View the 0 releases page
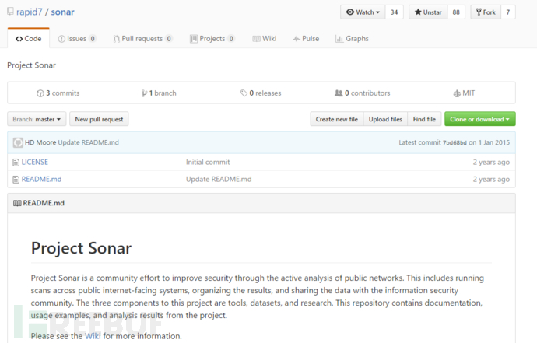 pyautogui.click(x=261, y=93)
